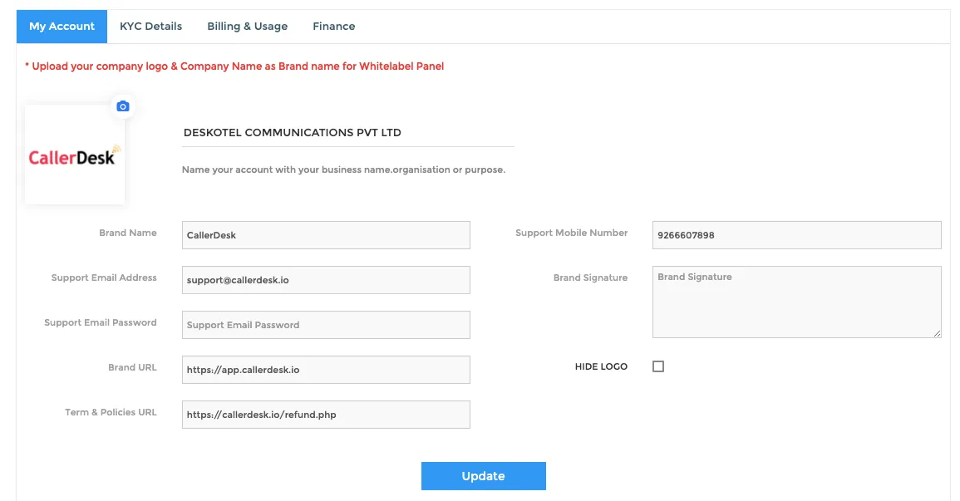This screenshot has width=960, height=501.
Task: Click the Brand Name input field
Action: (x=326, y=235)
